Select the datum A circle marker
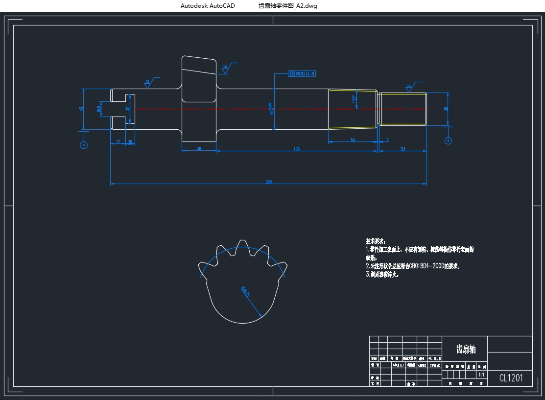 point(84,145)
